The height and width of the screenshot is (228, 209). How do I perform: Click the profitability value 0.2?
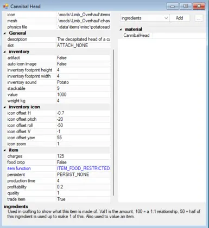coord(83,187)
